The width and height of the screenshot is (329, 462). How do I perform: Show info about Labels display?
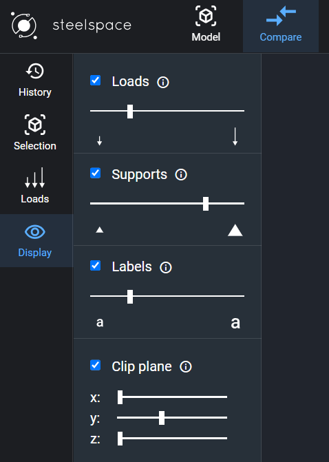click(165, 268)
